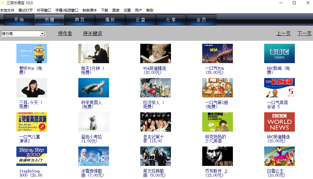Viewport: 313px width, 179px height.
Task: Click the 三耳外语宝 app icon in title bar
Action: click(x=2, y=3)
